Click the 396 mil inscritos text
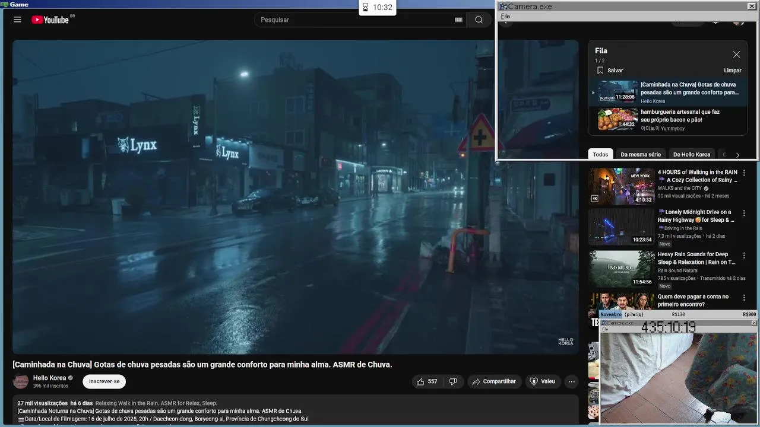The height and width of the screenshot is (427, 760). pos(50,386)
